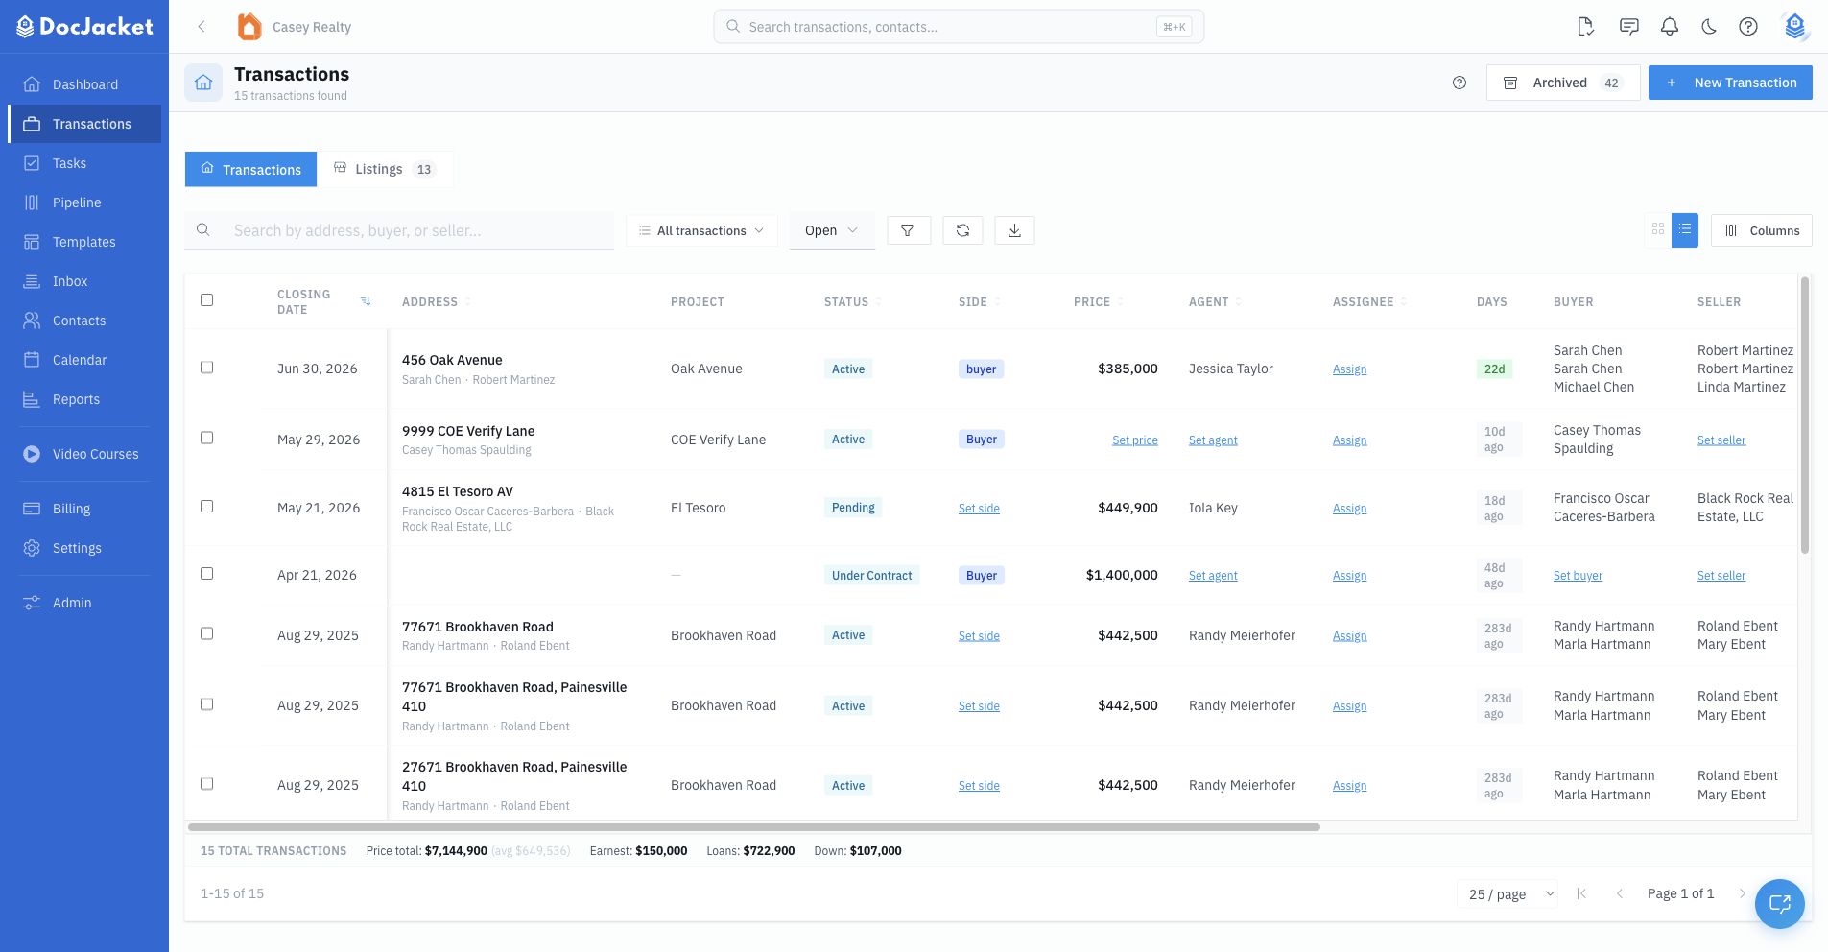Select the Apr 21, 2026 row checkbox
1828x952 pixels.
(206, 573)
